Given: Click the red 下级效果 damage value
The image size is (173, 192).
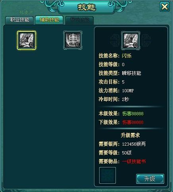Looking at the screenshot, I should [x=133, y=122].
